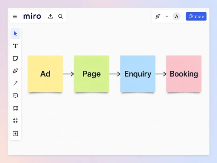
Task: Select the blue Enquiry sticky note
Action: [138, 74]
